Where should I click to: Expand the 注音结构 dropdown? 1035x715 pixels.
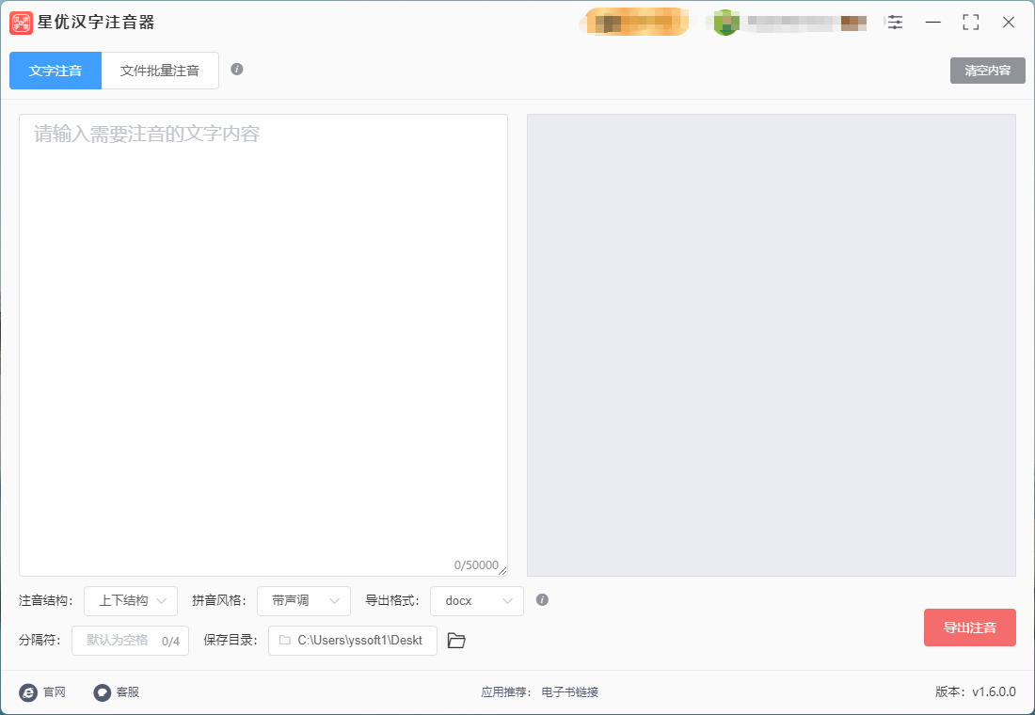pyautogui.click(x=131, y=601)
